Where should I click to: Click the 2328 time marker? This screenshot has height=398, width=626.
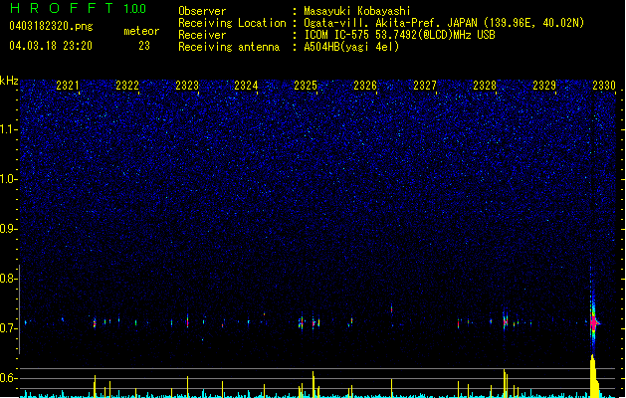tap(485, 85)
